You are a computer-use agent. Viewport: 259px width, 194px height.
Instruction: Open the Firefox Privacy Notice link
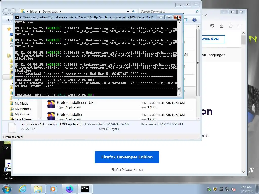tap(127, 169)
